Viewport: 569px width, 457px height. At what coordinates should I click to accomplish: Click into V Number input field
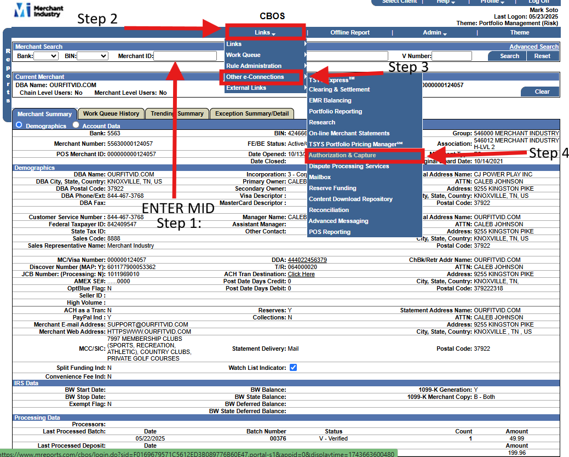[452, 56]
